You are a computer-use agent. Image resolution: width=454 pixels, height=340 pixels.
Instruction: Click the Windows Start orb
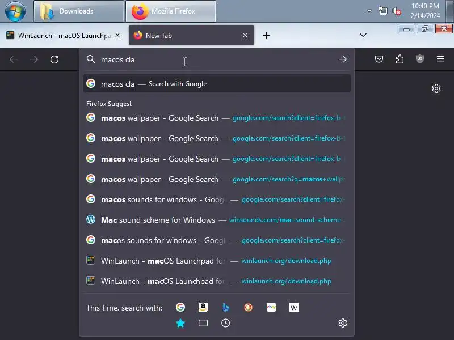click(15, 11)
